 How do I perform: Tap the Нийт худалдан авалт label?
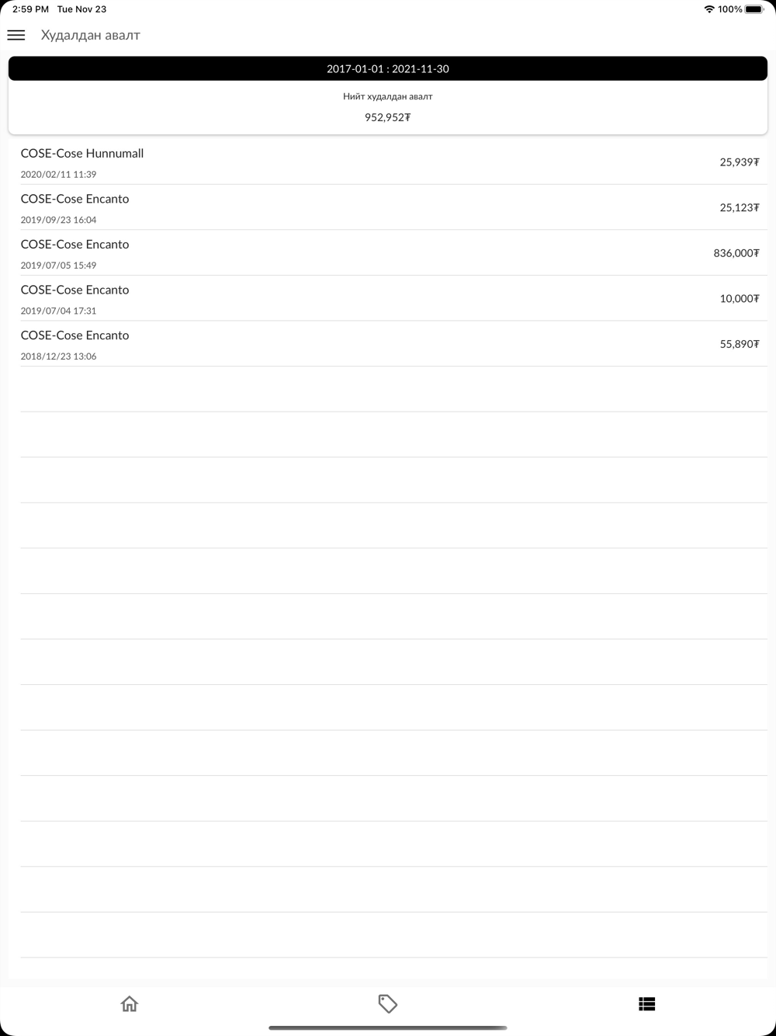click(x=388, y=97)
